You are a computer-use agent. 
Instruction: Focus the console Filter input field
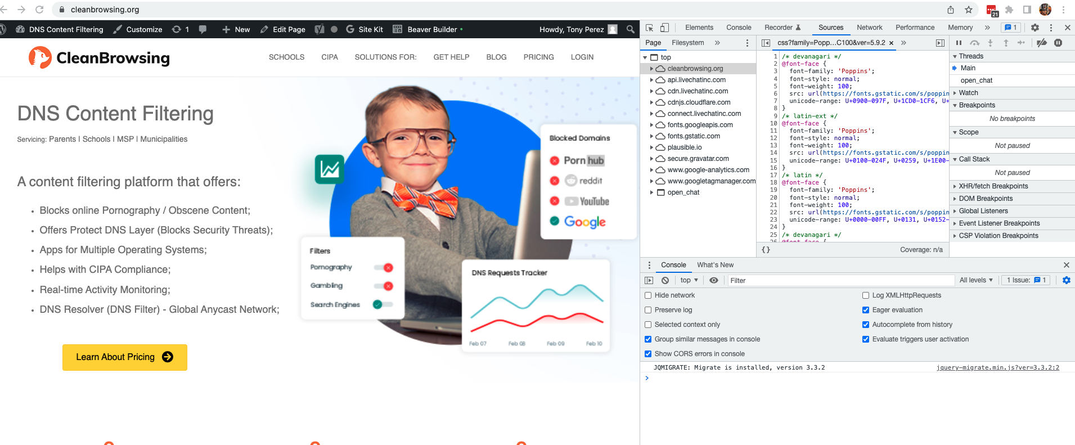pos(841,280)
